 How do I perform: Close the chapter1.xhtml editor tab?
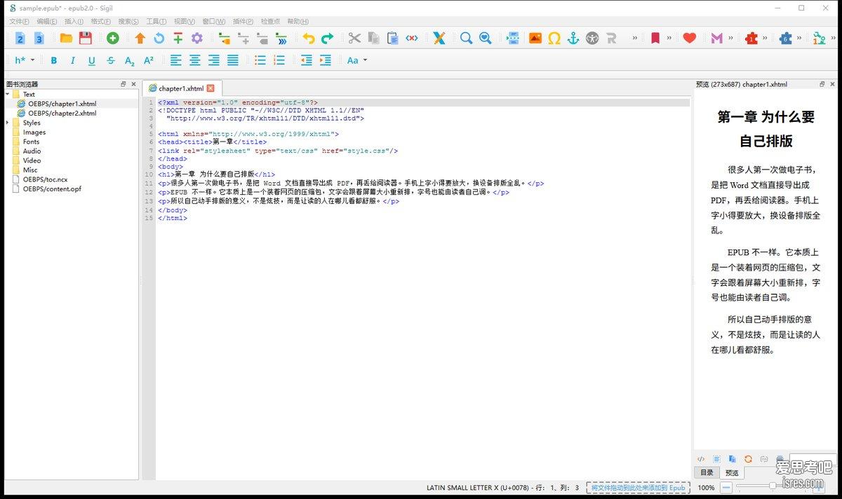(210, 88)
